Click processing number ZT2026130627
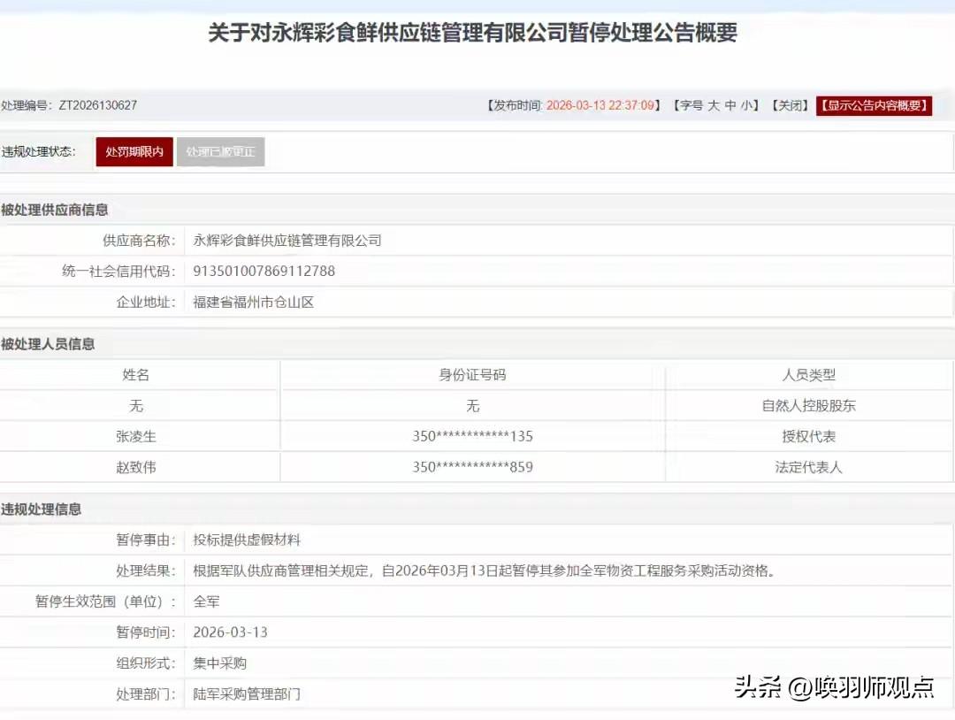 (x=97, y=105)
